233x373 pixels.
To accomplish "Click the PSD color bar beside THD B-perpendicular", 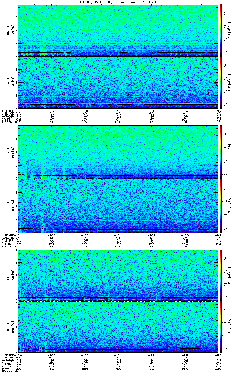I will (221, 152).
